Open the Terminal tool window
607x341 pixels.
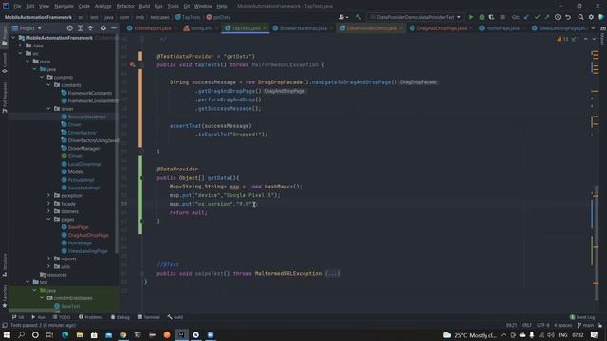tap(148, 317)
